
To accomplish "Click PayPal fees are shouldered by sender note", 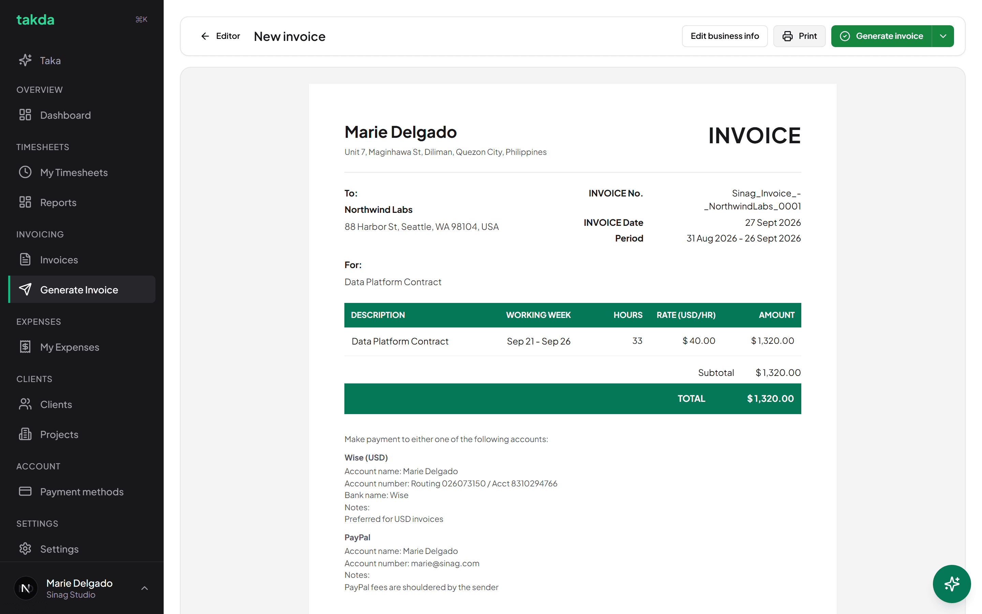I will (421, 587).
